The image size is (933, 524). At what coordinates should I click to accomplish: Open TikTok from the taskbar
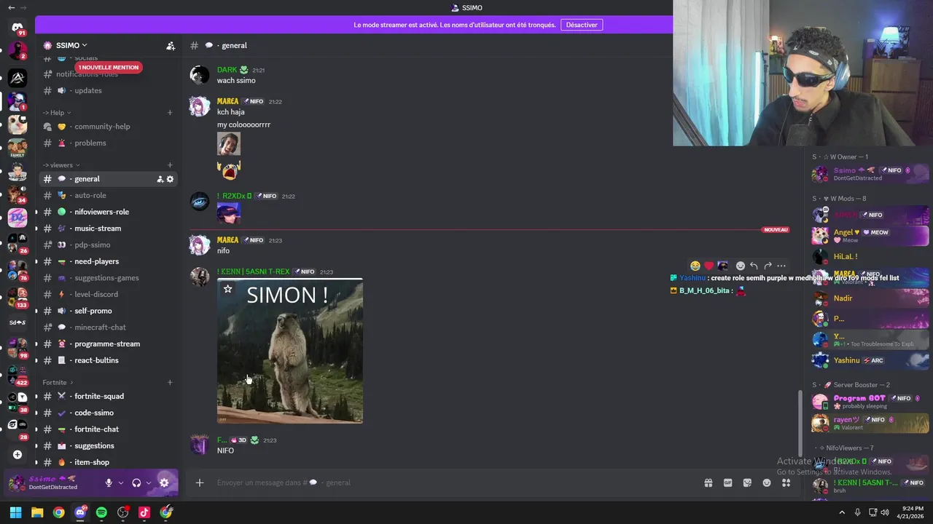[144, 512]
